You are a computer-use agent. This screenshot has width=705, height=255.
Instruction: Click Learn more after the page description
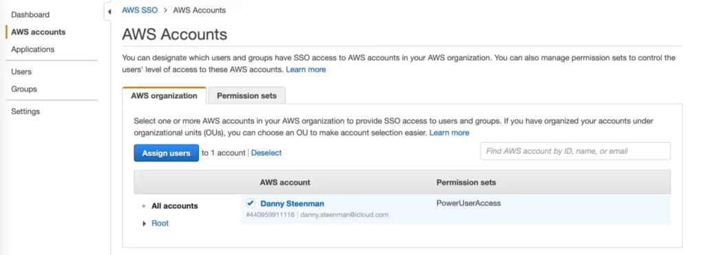(306, 69)
